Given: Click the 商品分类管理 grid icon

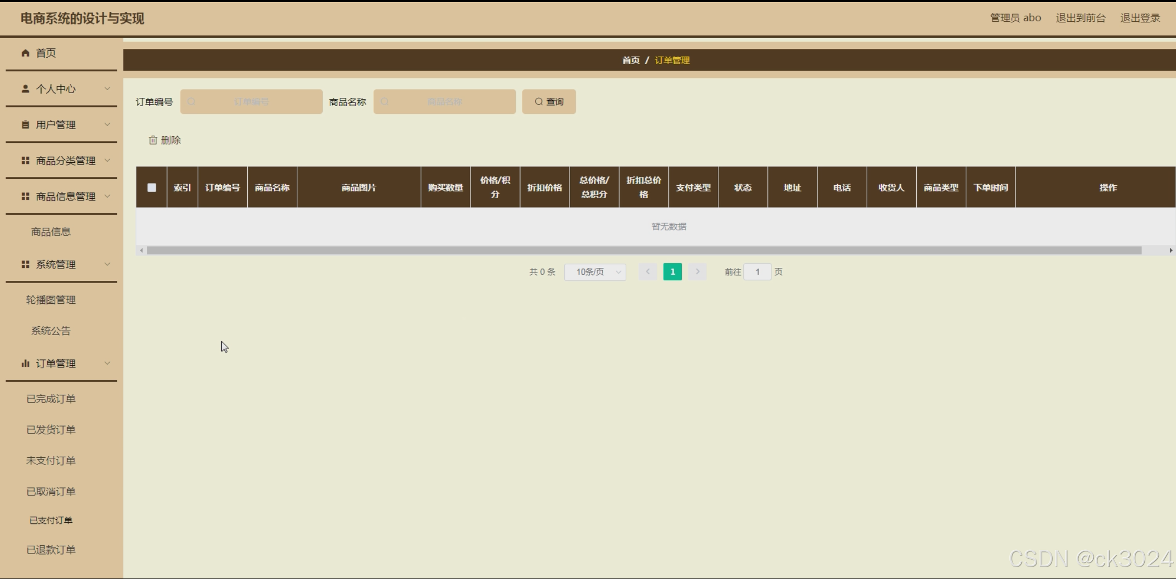Looking at the screenshot, I should tap(24, 160).
